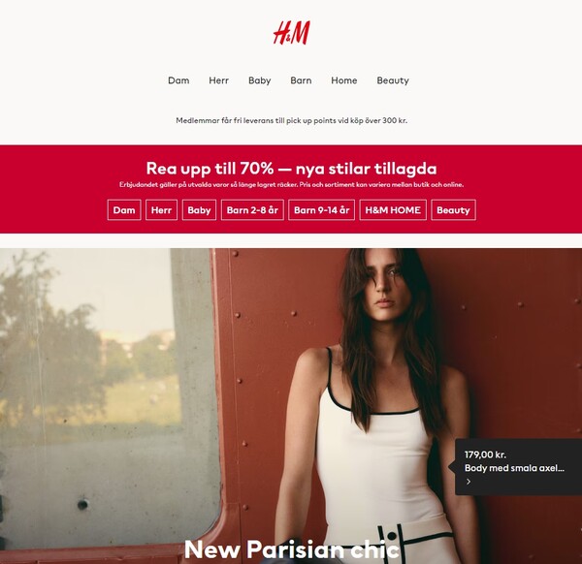The width and height of the screenshot is (582, 564).
Task: Open the Herr navigation menu item
Action: (x=218, y=80)
